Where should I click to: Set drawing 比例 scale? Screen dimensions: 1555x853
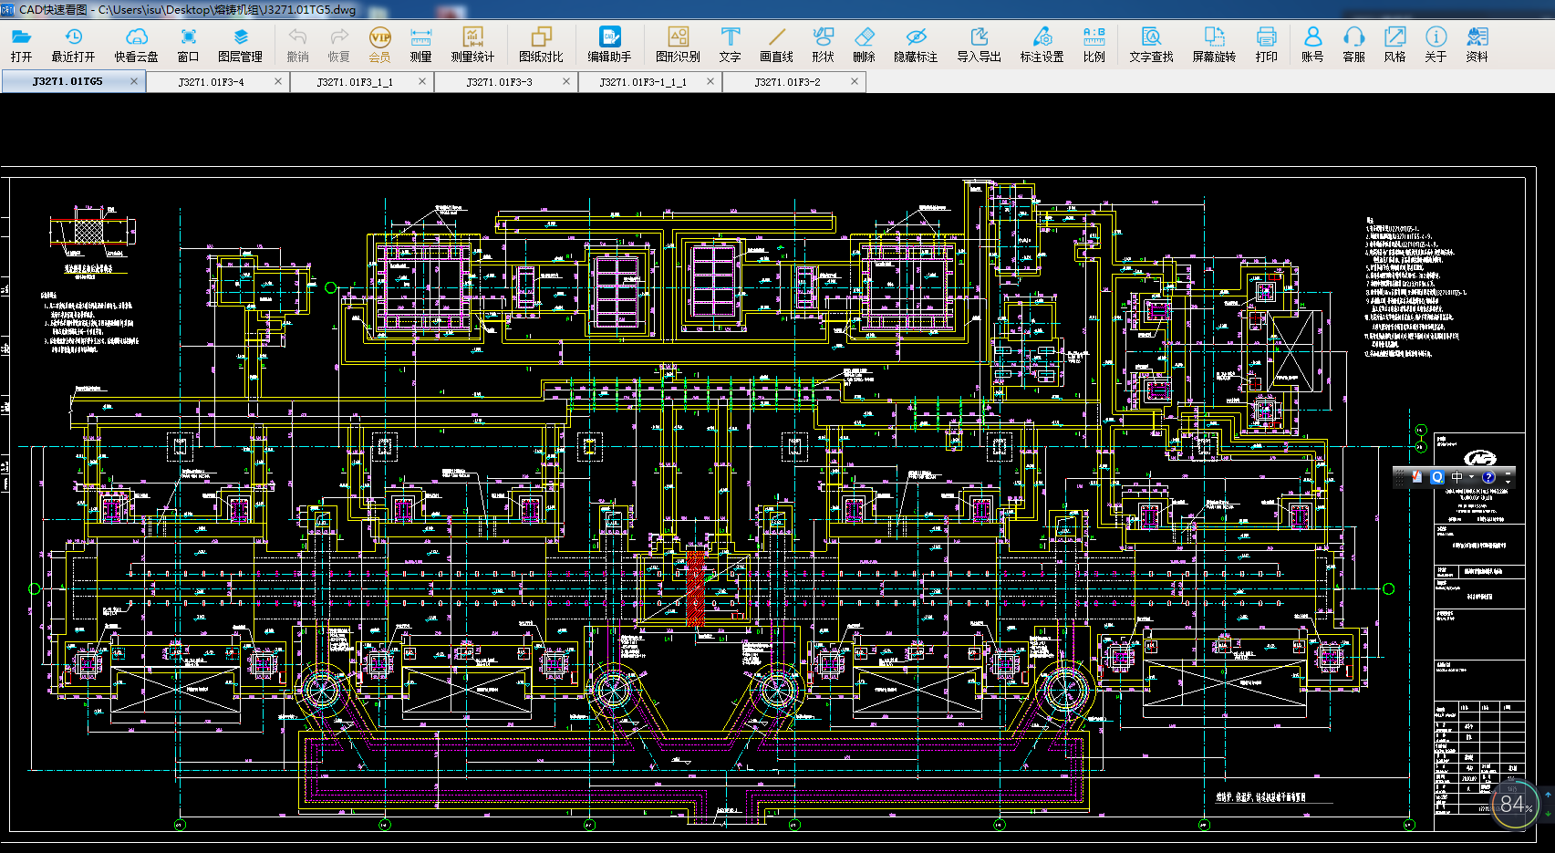(x=1094, y=45)
